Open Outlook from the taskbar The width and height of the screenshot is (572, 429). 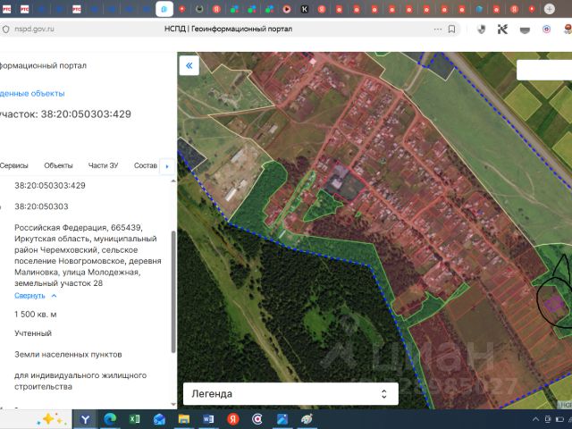(x=159, y=419)
